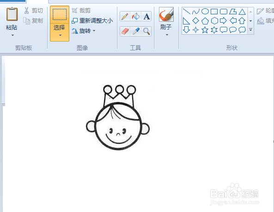The image size is (274, 212).
Task: Choose the Right triangle shape
Action: (x=186, y=21)
